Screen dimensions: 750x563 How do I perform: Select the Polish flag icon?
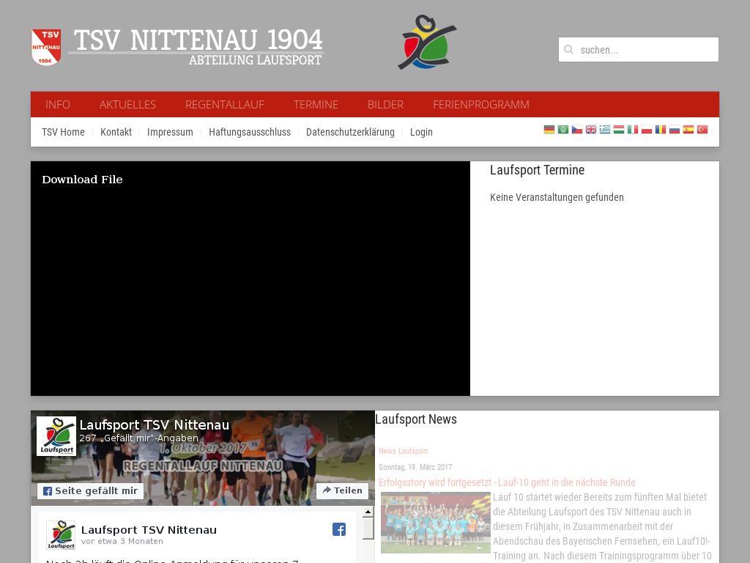646,130
